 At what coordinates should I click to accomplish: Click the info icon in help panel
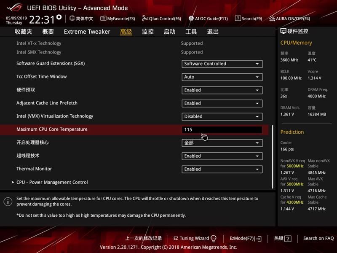point(8,202)
